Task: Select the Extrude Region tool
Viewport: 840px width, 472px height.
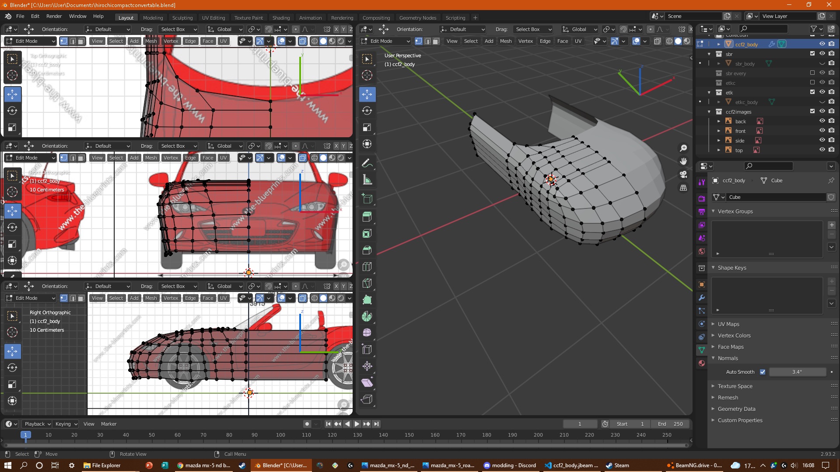Action: coord(367,217)
